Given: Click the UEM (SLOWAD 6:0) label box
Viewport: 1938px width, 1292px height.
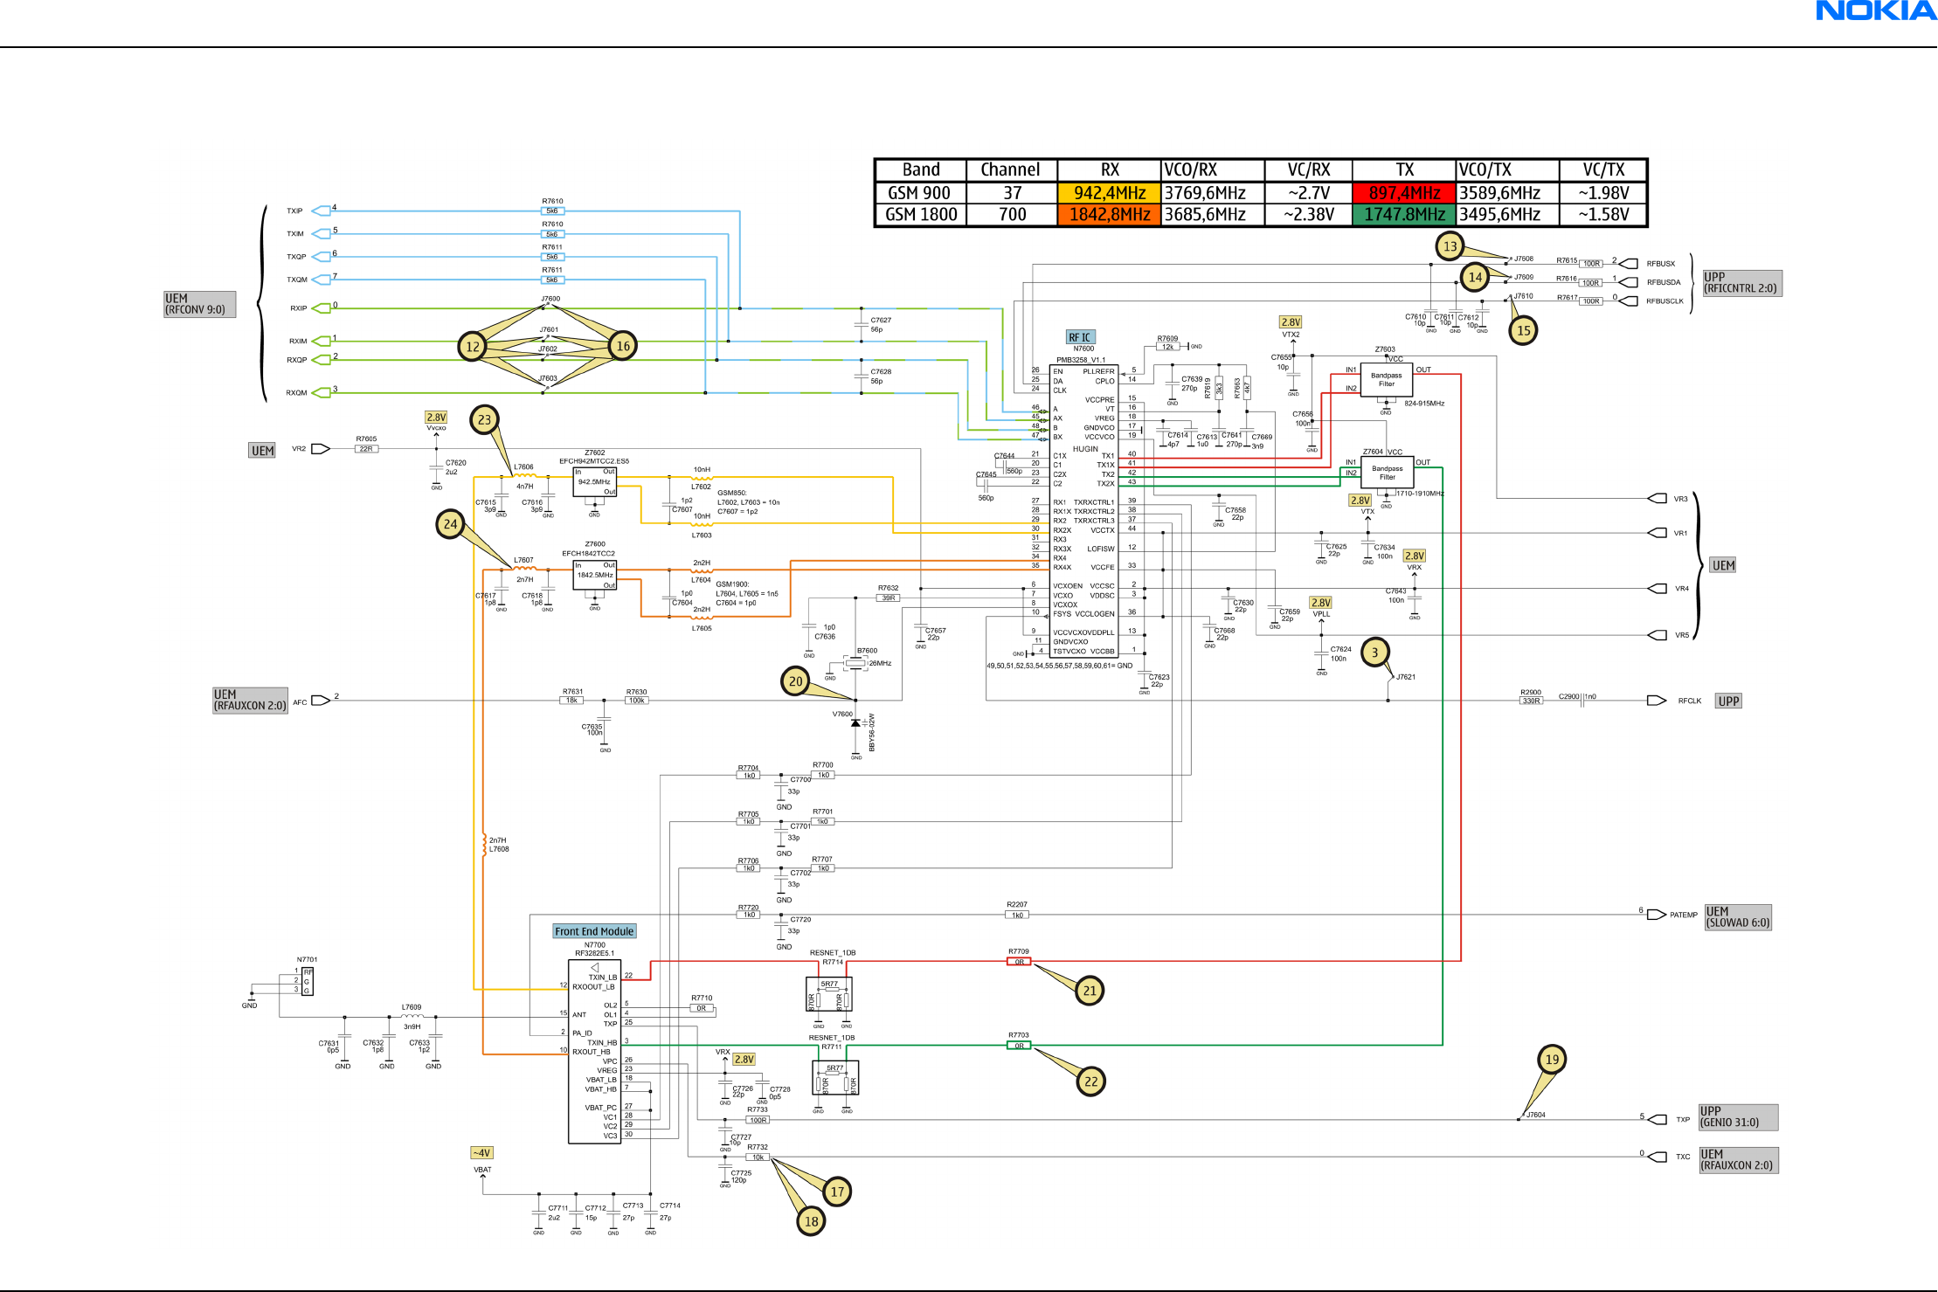Looking at the screenshot, I should (1737, 917).
